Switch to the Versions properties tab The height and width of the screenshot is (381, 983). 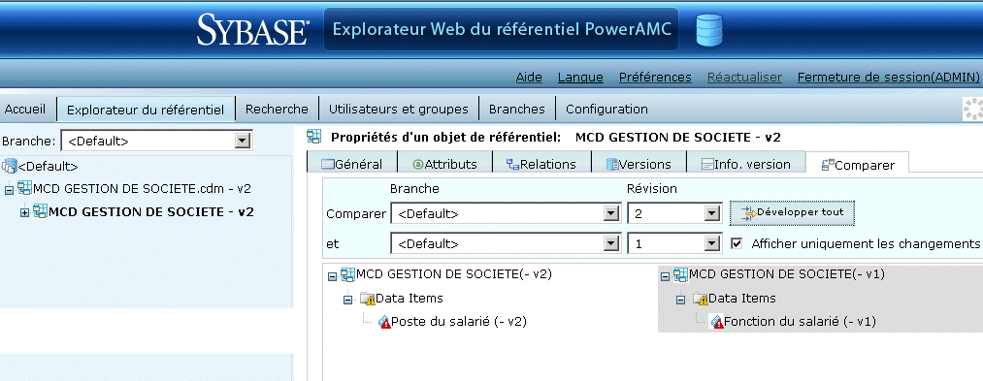pyautogui.click(x=639, y=164)
